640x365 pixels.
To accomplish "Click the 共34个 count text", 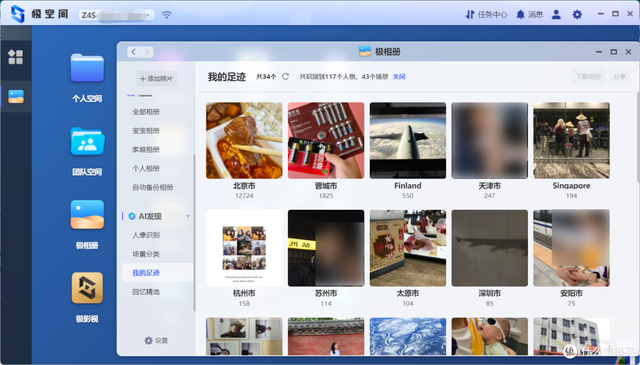I will tap(266, 76).
